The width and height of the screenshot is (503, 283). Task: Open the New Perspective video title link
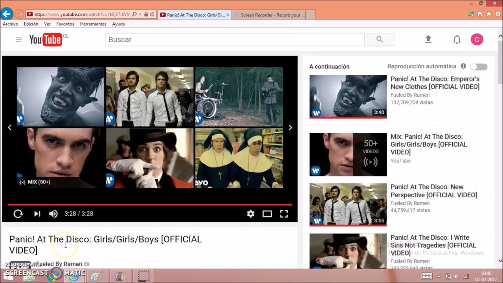point(433,191)
